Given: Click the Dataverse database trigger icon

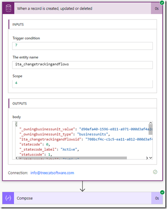Looking at the screenshot, I should pyautogui.click(x=8, y=8).
